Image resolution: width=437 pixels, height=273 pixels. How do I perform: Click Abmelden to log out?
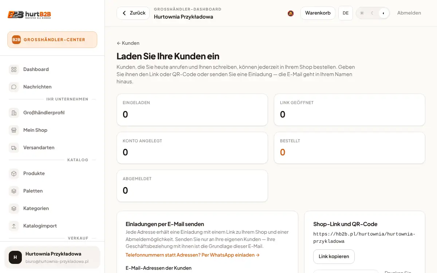click(409, 13)
